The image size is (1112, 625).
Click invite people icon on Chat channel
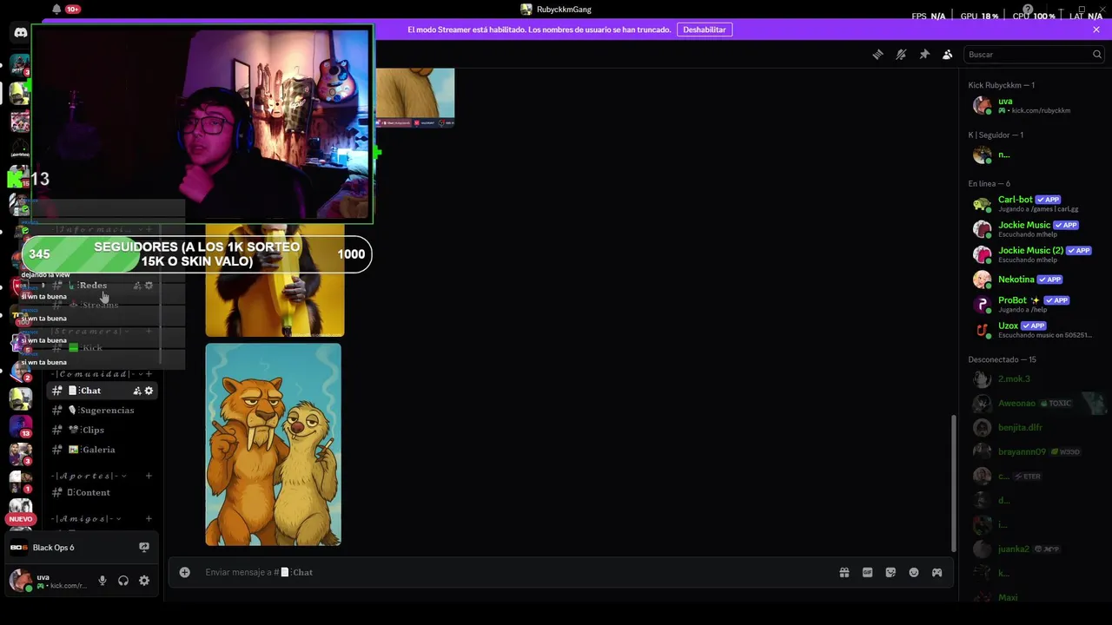pyautogui.click(x=136, y=391)
